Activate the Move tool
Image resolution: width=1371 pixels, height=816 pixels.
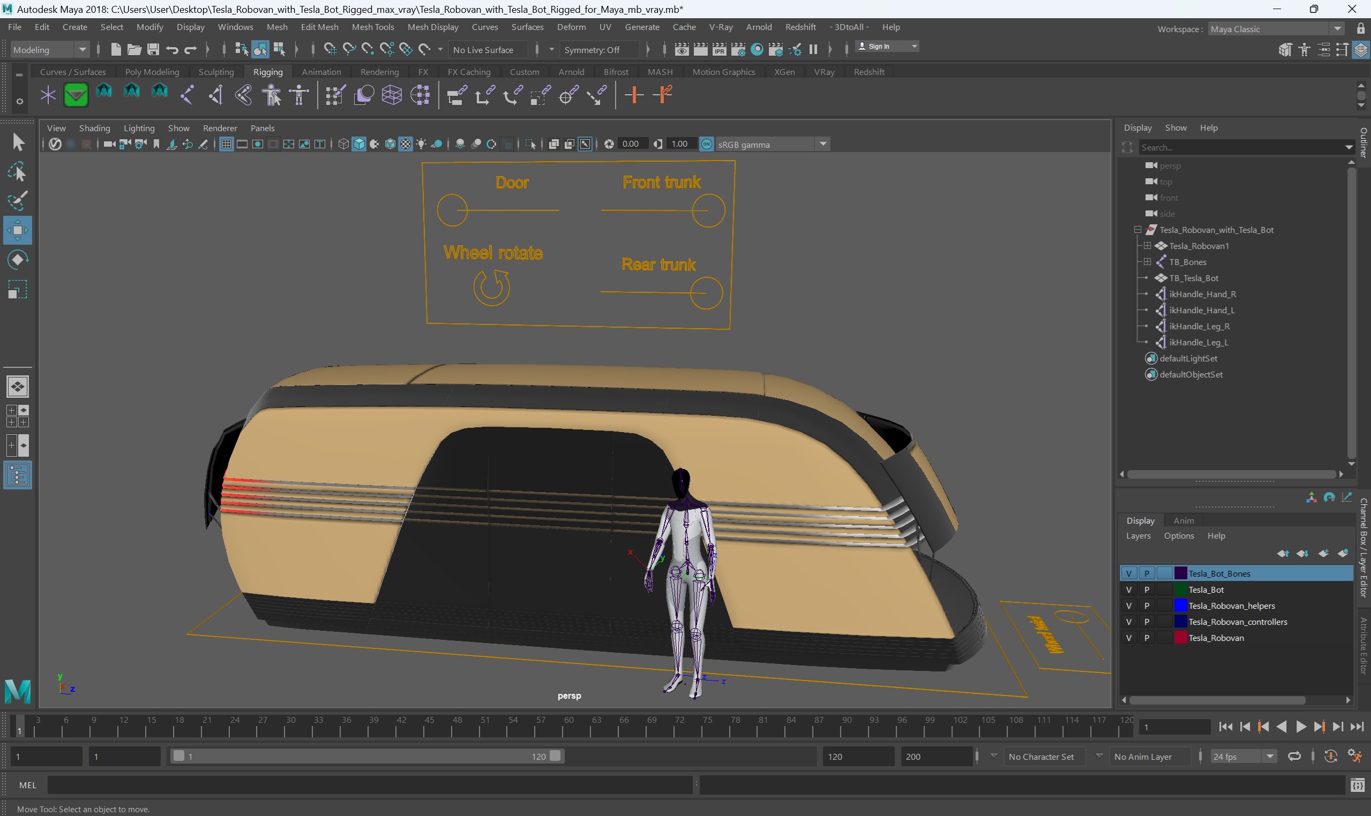coord(18,230)
